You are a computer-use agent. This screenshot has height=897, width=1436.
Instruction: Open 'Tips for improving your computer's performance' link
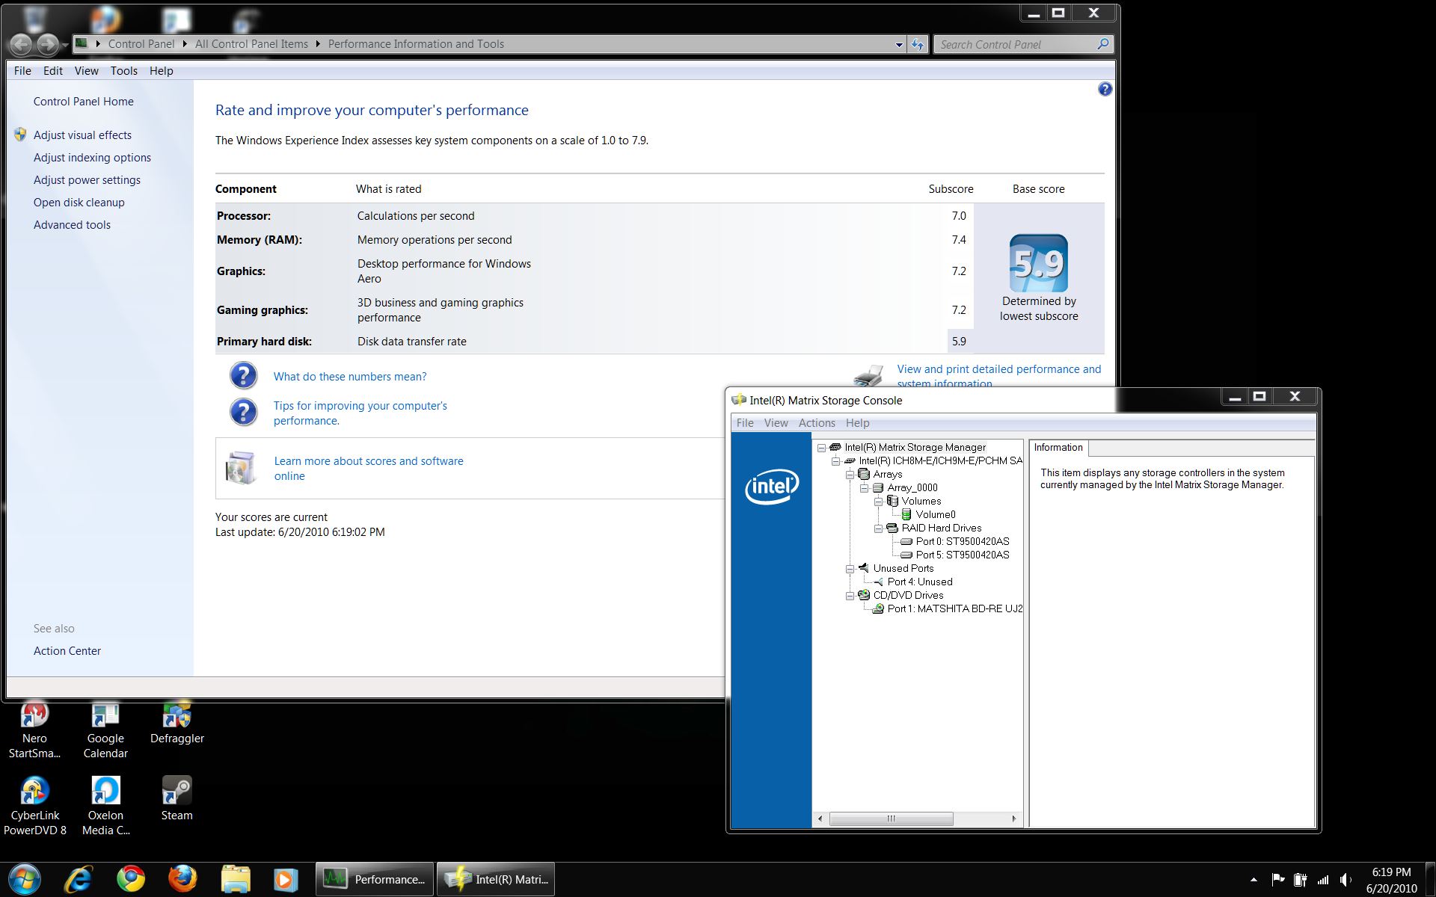(x=360, y=413)
